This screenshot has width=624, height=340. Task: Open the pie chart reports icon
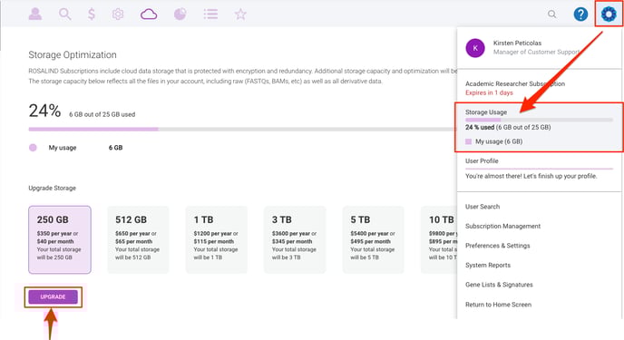point(180,15)
